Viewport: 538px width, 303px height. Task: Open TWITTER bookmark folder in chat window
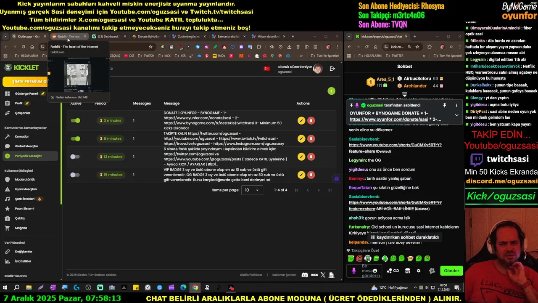point(394,56)
